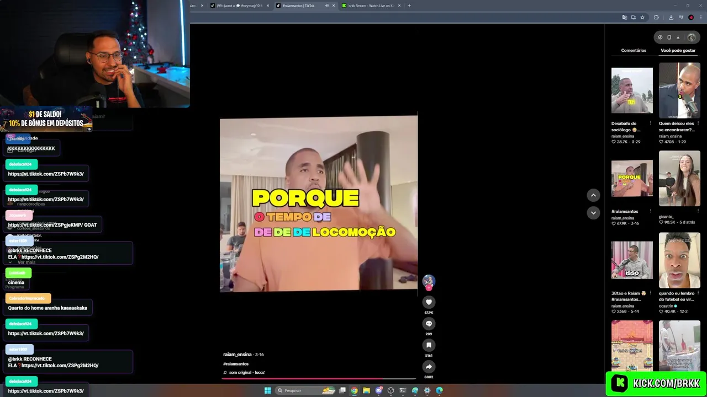The image size is (707, 397).
Task: Open the PORQUE #raiamsantos suggested thumbnail
Action: tap(632, 179)
